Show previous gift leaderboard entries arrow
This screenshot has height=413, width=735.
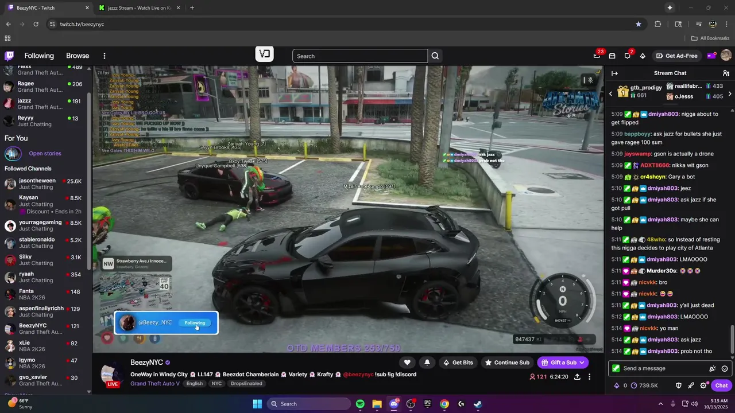[x=610, y=94]
